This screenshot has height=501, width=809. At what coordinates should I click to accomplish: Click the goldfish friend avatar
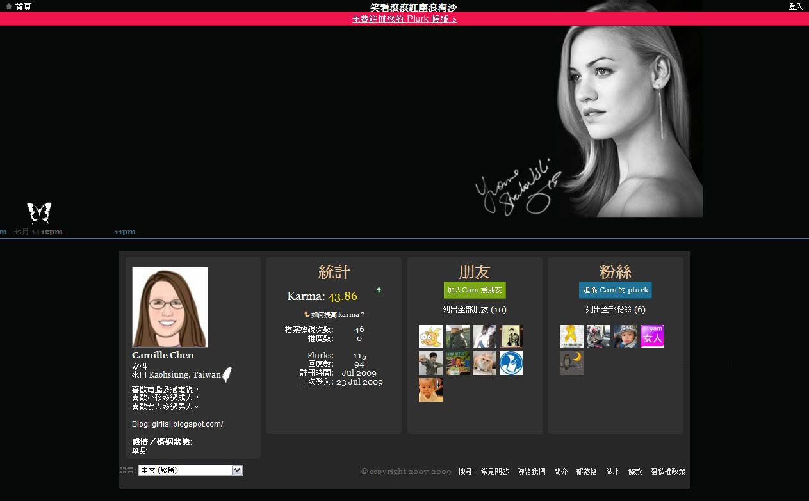[x=430, y=337]
